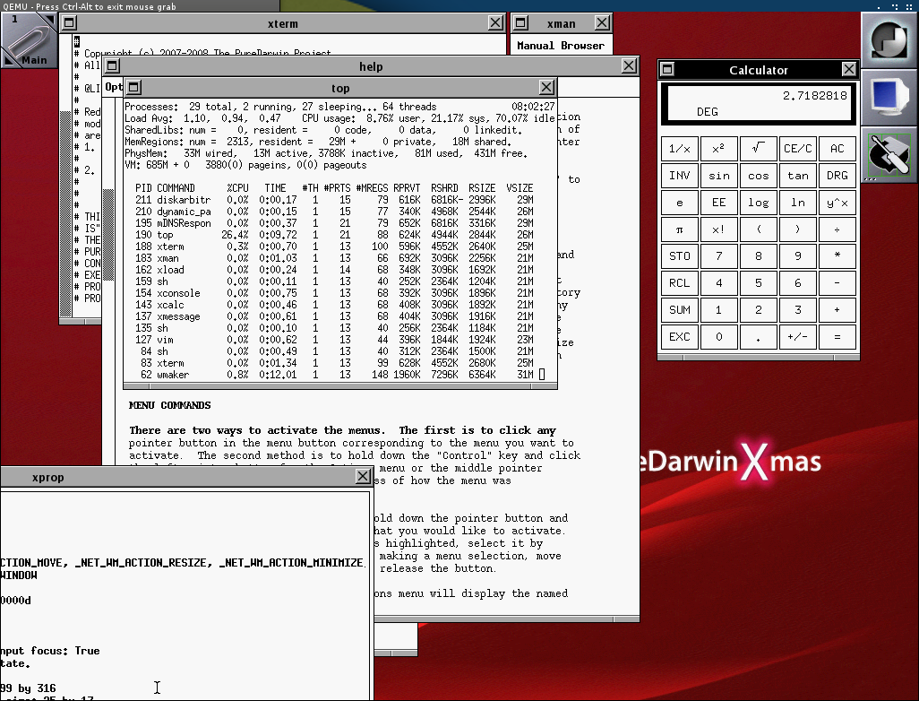Screen dimensions: 919x701
Task: Click digit 9 on the Calculator
Action: point(798,256)
